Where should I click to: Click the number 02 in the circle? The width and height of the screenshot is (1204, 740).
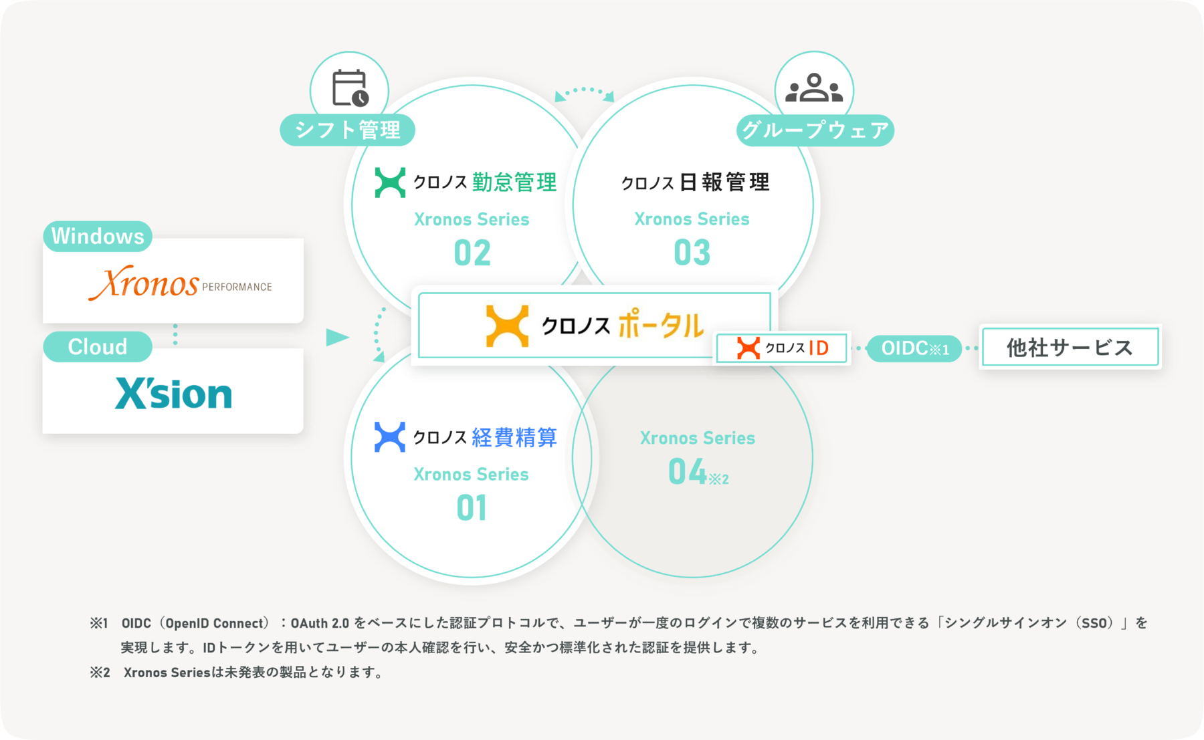(x=472, y=253)
